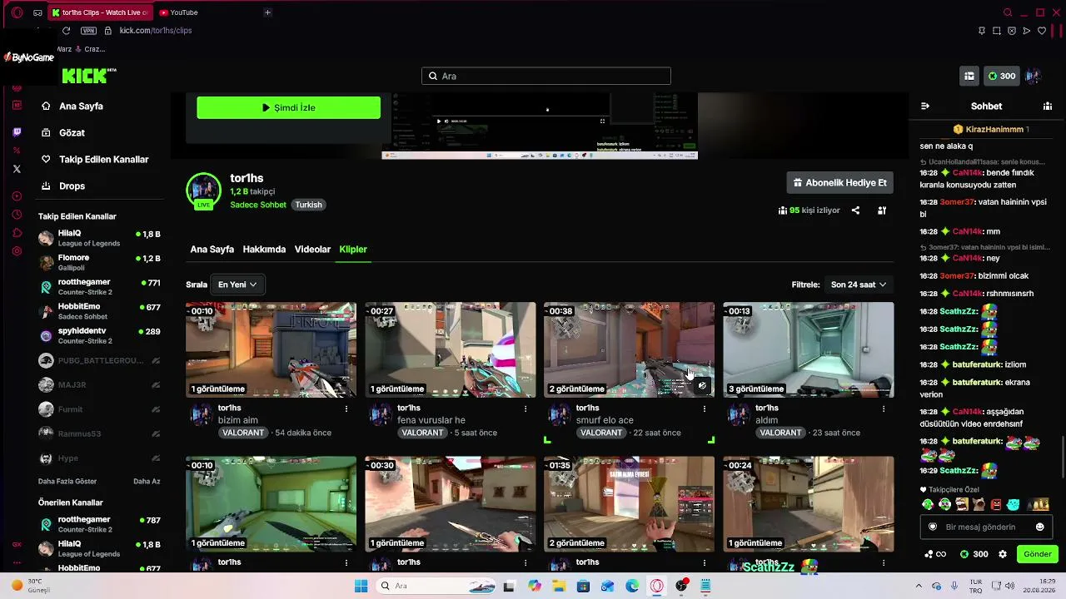
Task: Open the Sadece Sohbet category link
Action: pos(258,205)
